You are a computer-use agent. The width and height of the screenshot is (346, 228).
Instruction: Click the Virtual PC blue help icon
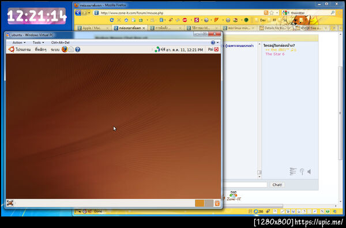[213, 42]
